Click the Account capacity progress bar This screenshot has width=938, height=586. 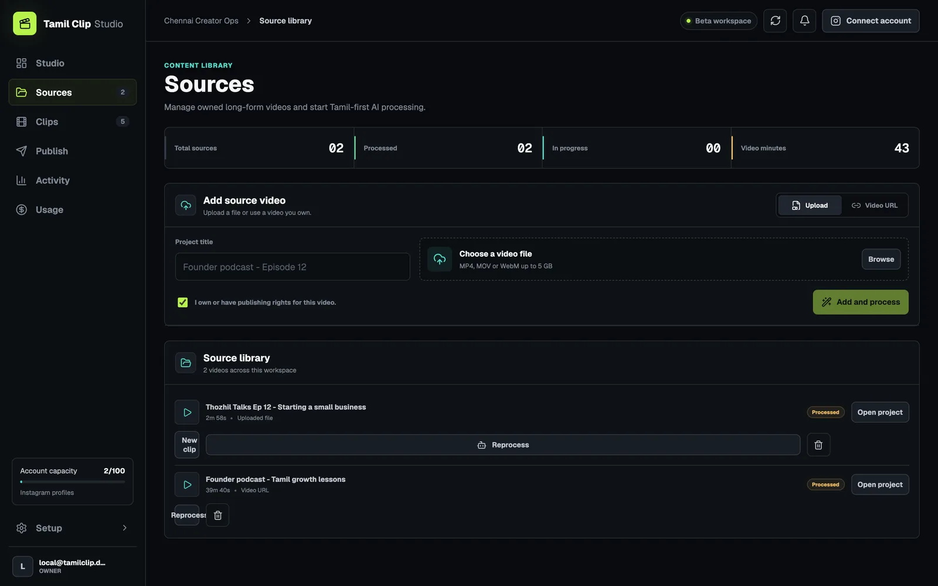[x=73, y=482]
